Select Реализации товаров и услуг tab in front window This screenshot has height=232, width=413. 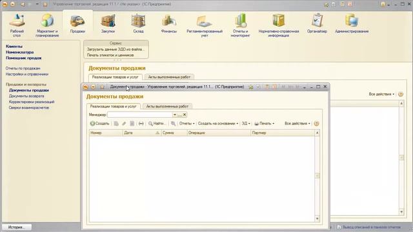(x=114, y=106)
